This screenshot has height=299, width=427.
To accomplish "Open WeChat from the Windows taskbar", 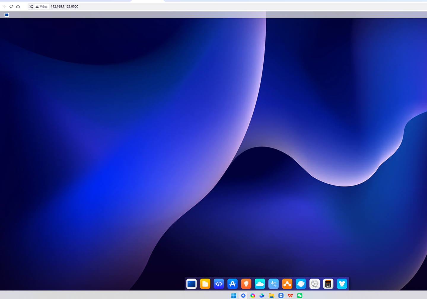I will [300, 295].
